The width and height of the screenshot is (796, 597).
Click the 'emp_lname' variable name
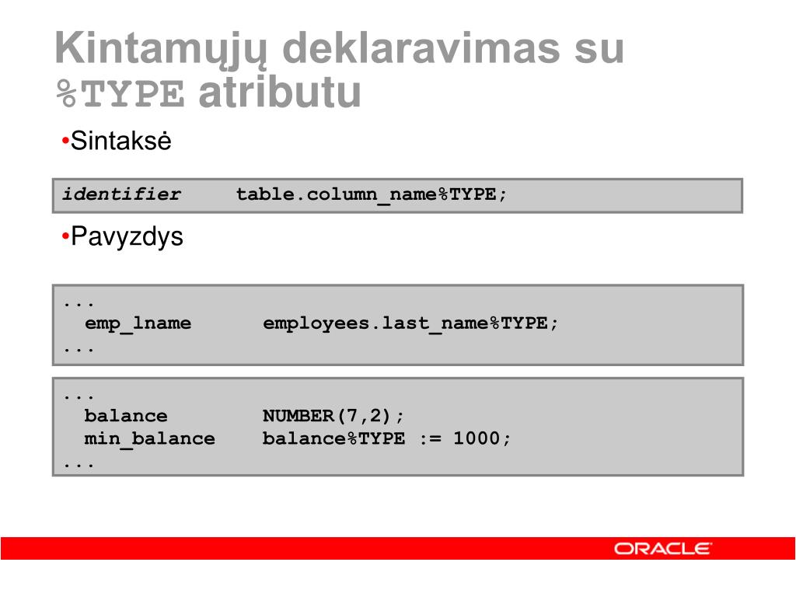[138, 323]
